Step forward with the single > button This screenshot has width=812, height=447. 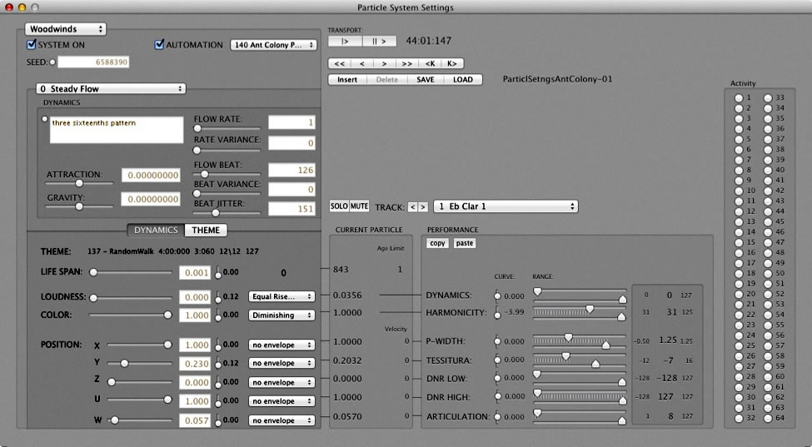point(384,63)
